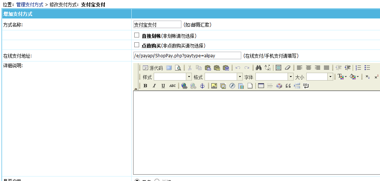This screenshot has width=380, height=181.
Task: Enable the 直接划帐 checkbox
Action: (x=137, y=35)
